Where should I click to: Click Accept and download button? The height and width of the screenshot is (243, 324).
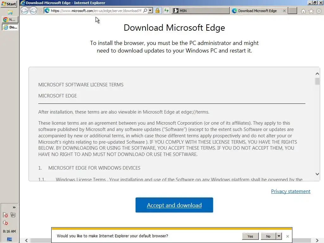[174, 205]
